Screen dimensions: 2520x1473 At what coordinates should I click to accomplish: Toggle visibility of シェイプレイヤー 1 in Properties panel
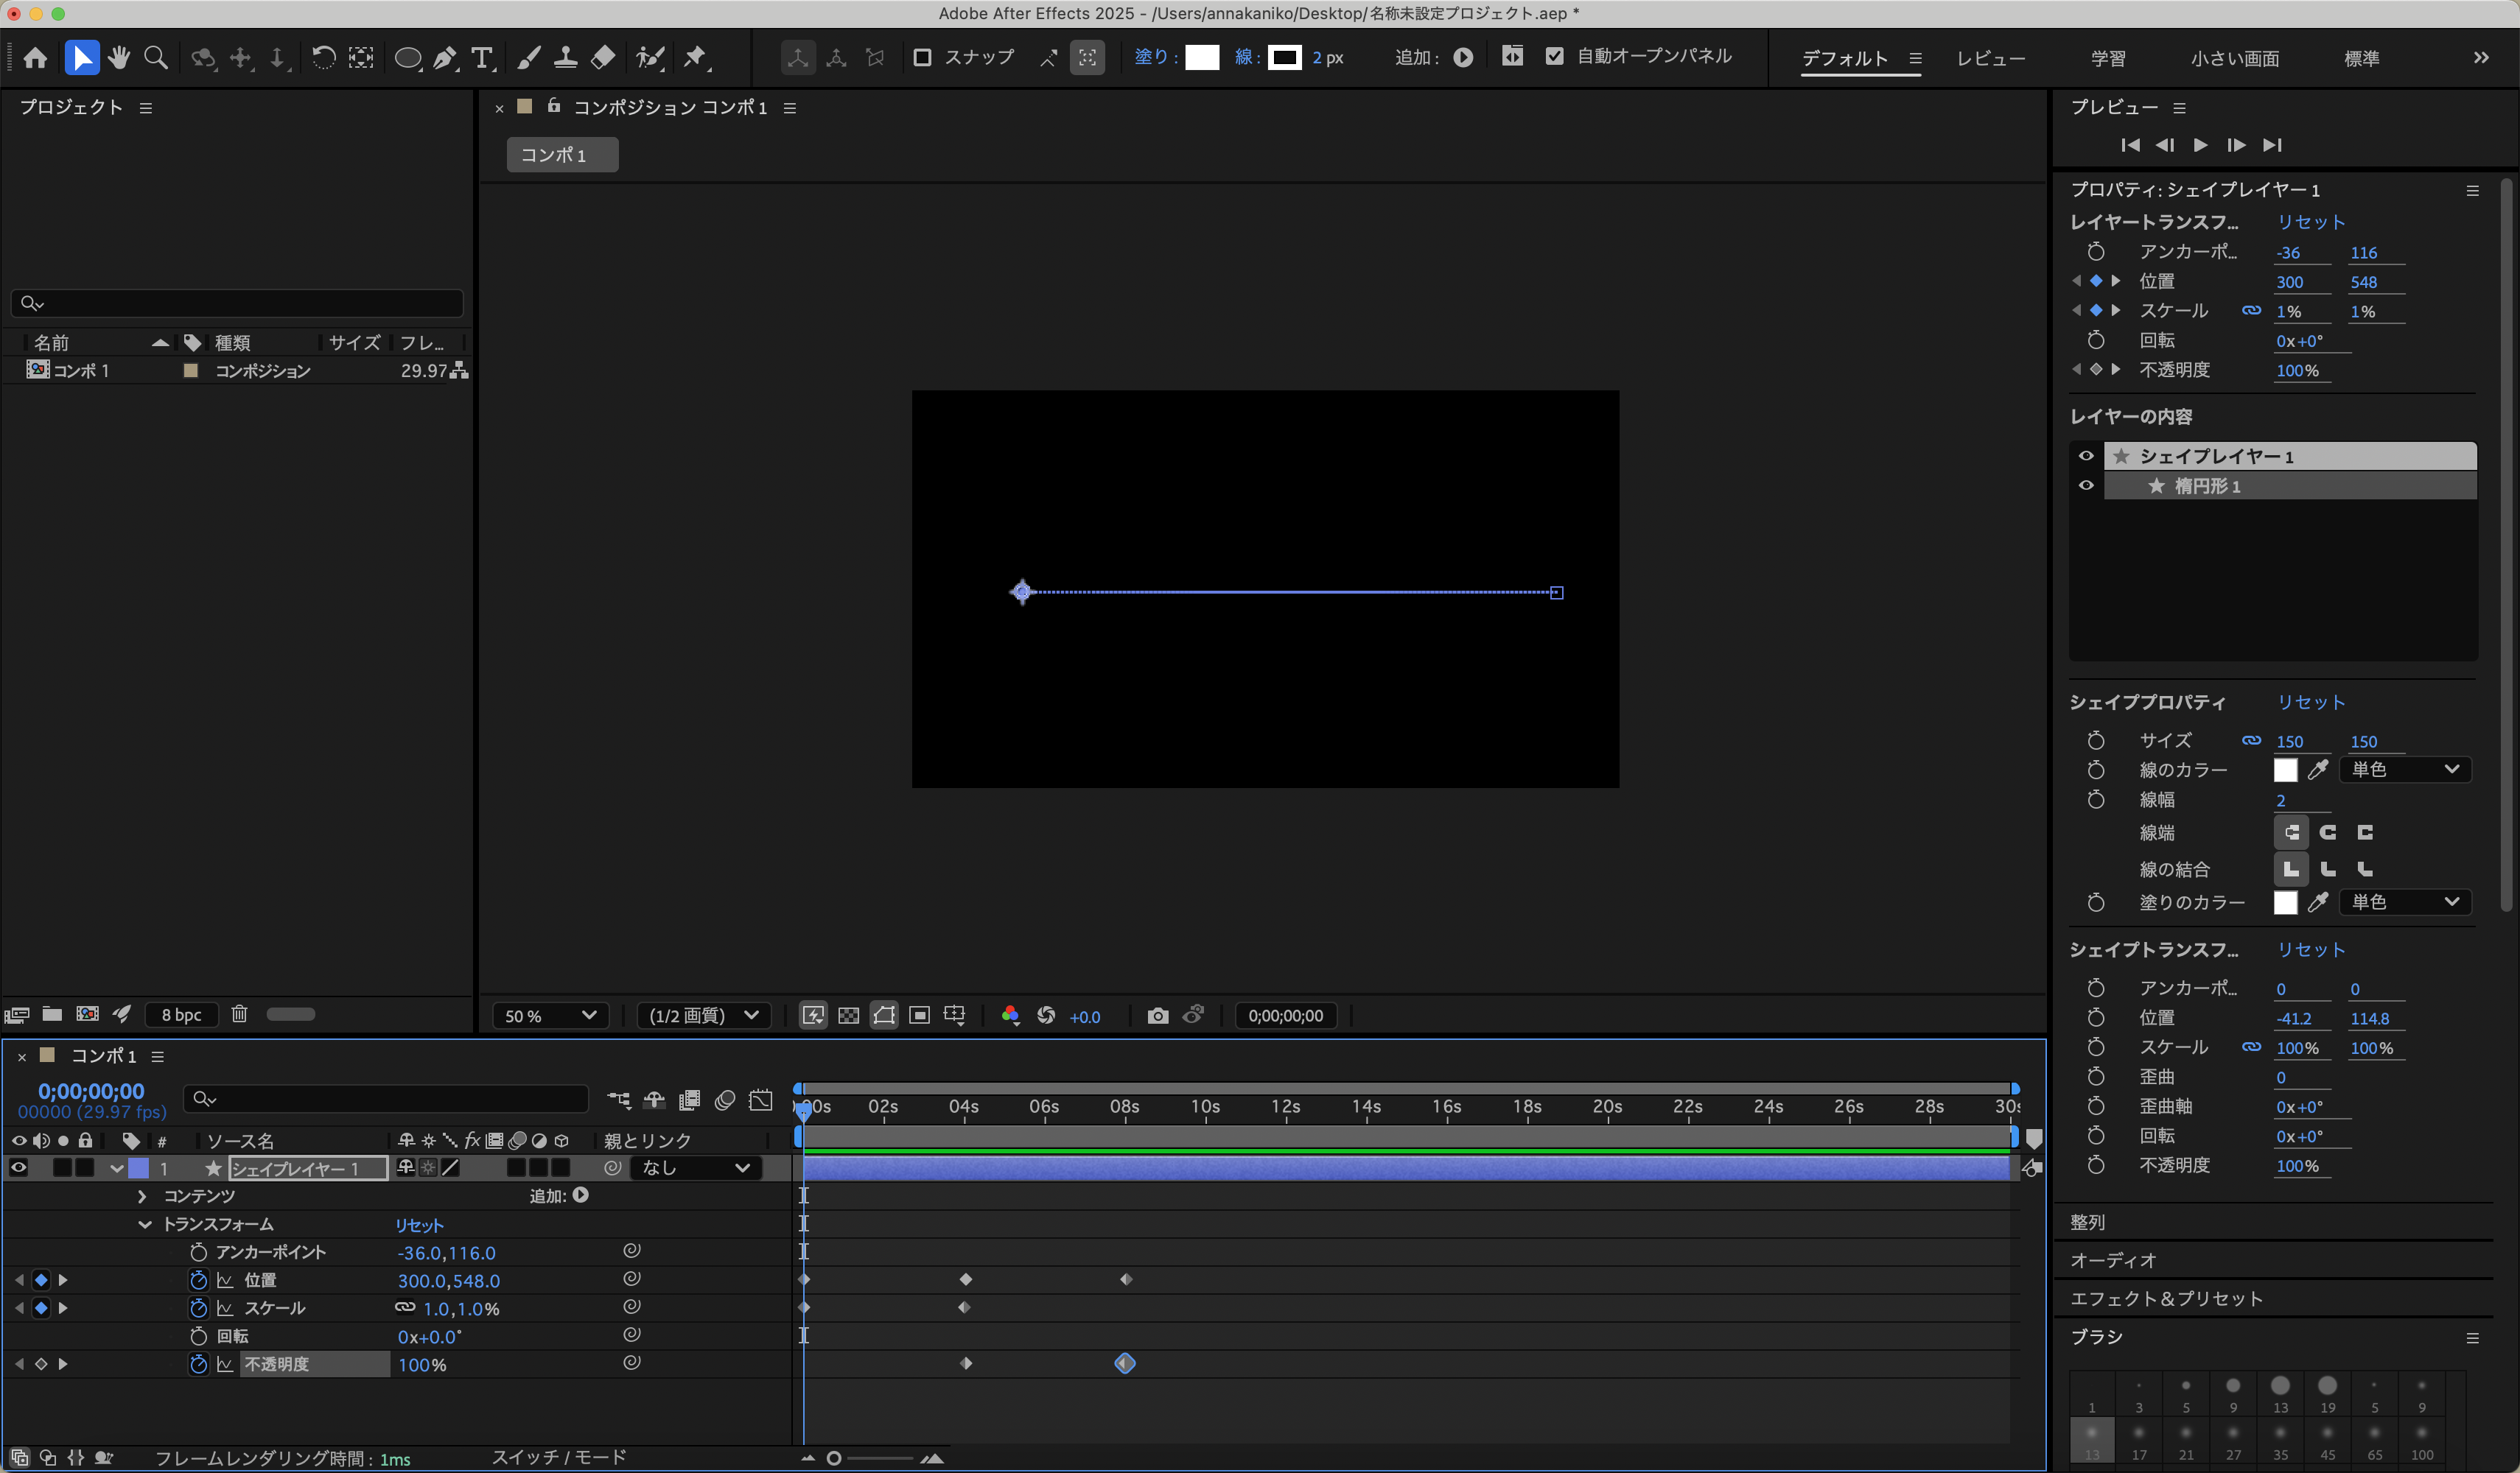2086,456
